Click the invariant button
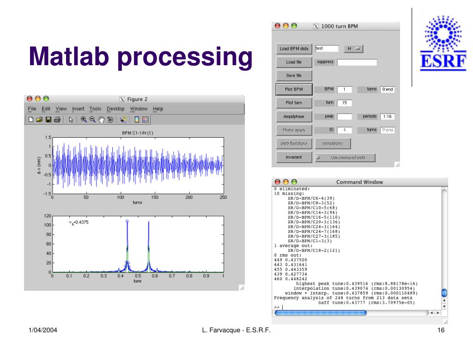This screenshot has width=473, height=355. point(294,157)
